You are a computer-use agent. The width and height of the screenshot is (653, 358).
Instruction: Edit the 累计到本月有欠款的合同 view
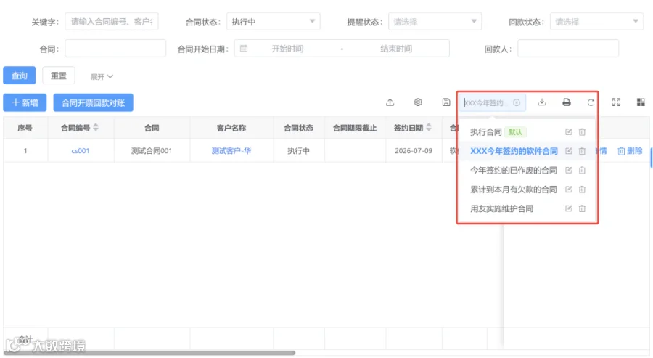(x=568, y=190)
